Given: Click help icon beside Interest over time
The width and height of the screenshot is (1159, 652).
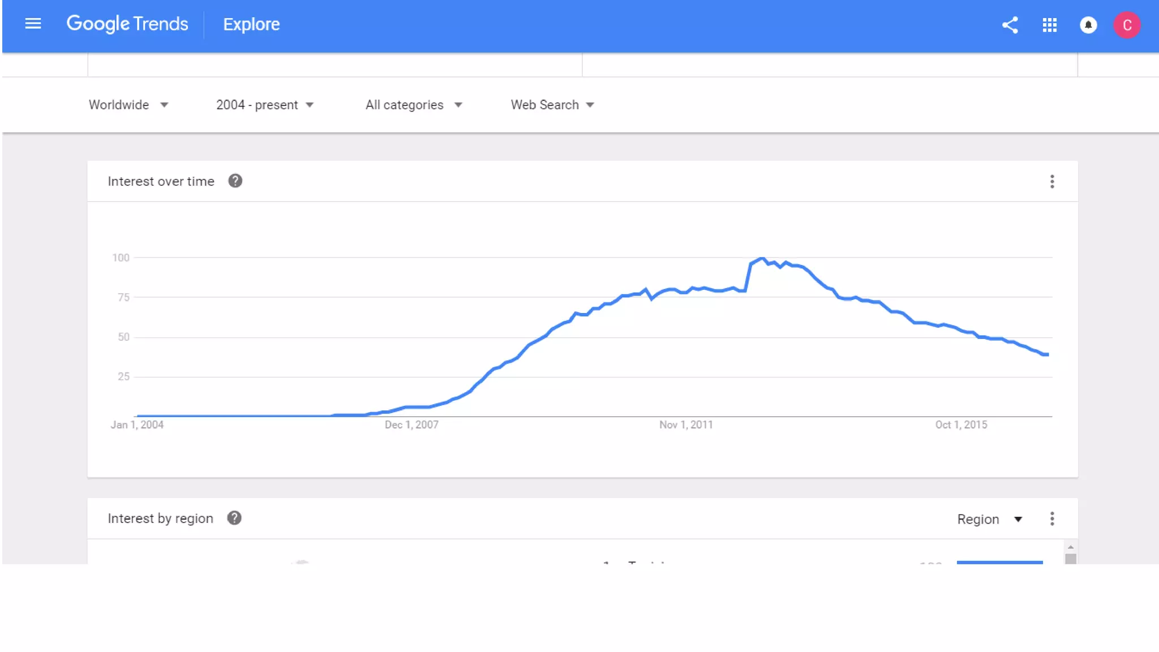Looking at the screenshot, I should [x=235, y=181].
